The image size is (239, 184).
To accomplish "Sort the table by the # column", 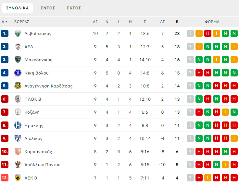I will pyautogui.click(x=5, y=22).
